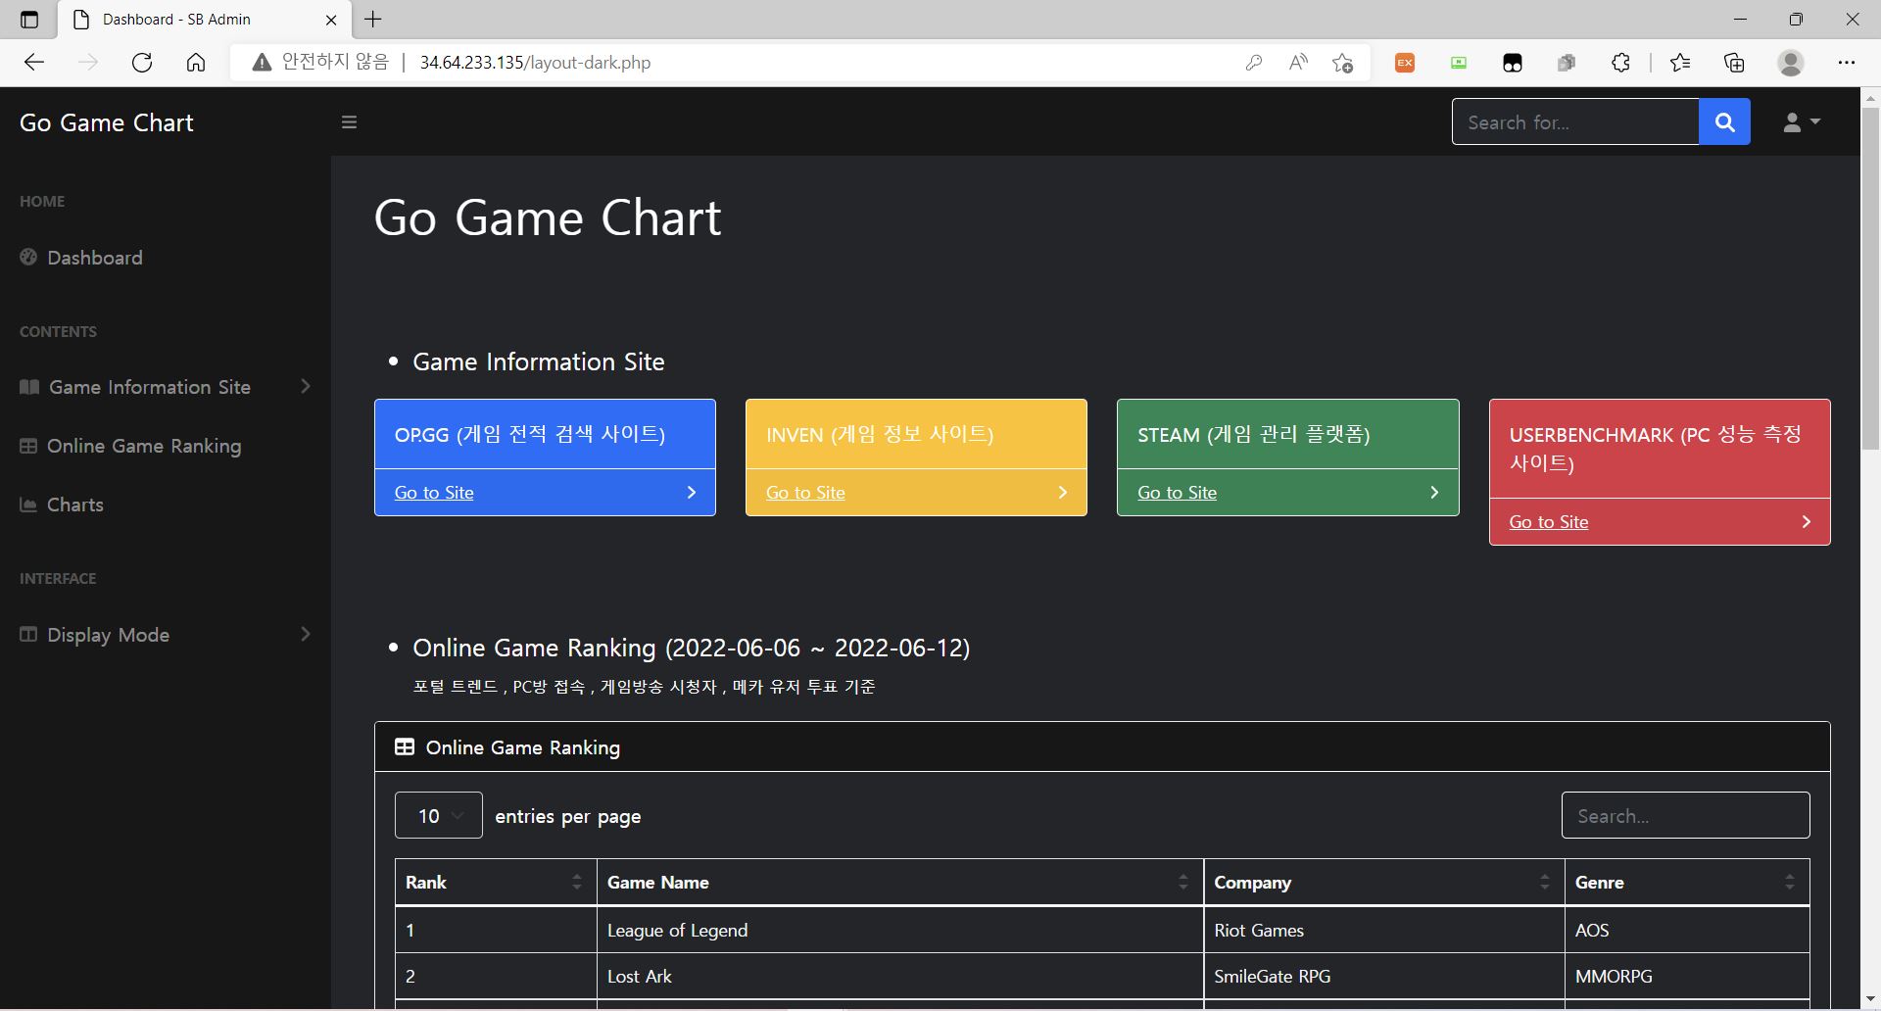Reload the page with refresh icon
This screenshot has height=1011, width=1881.
pyautogui.click(x=142, y=63)
